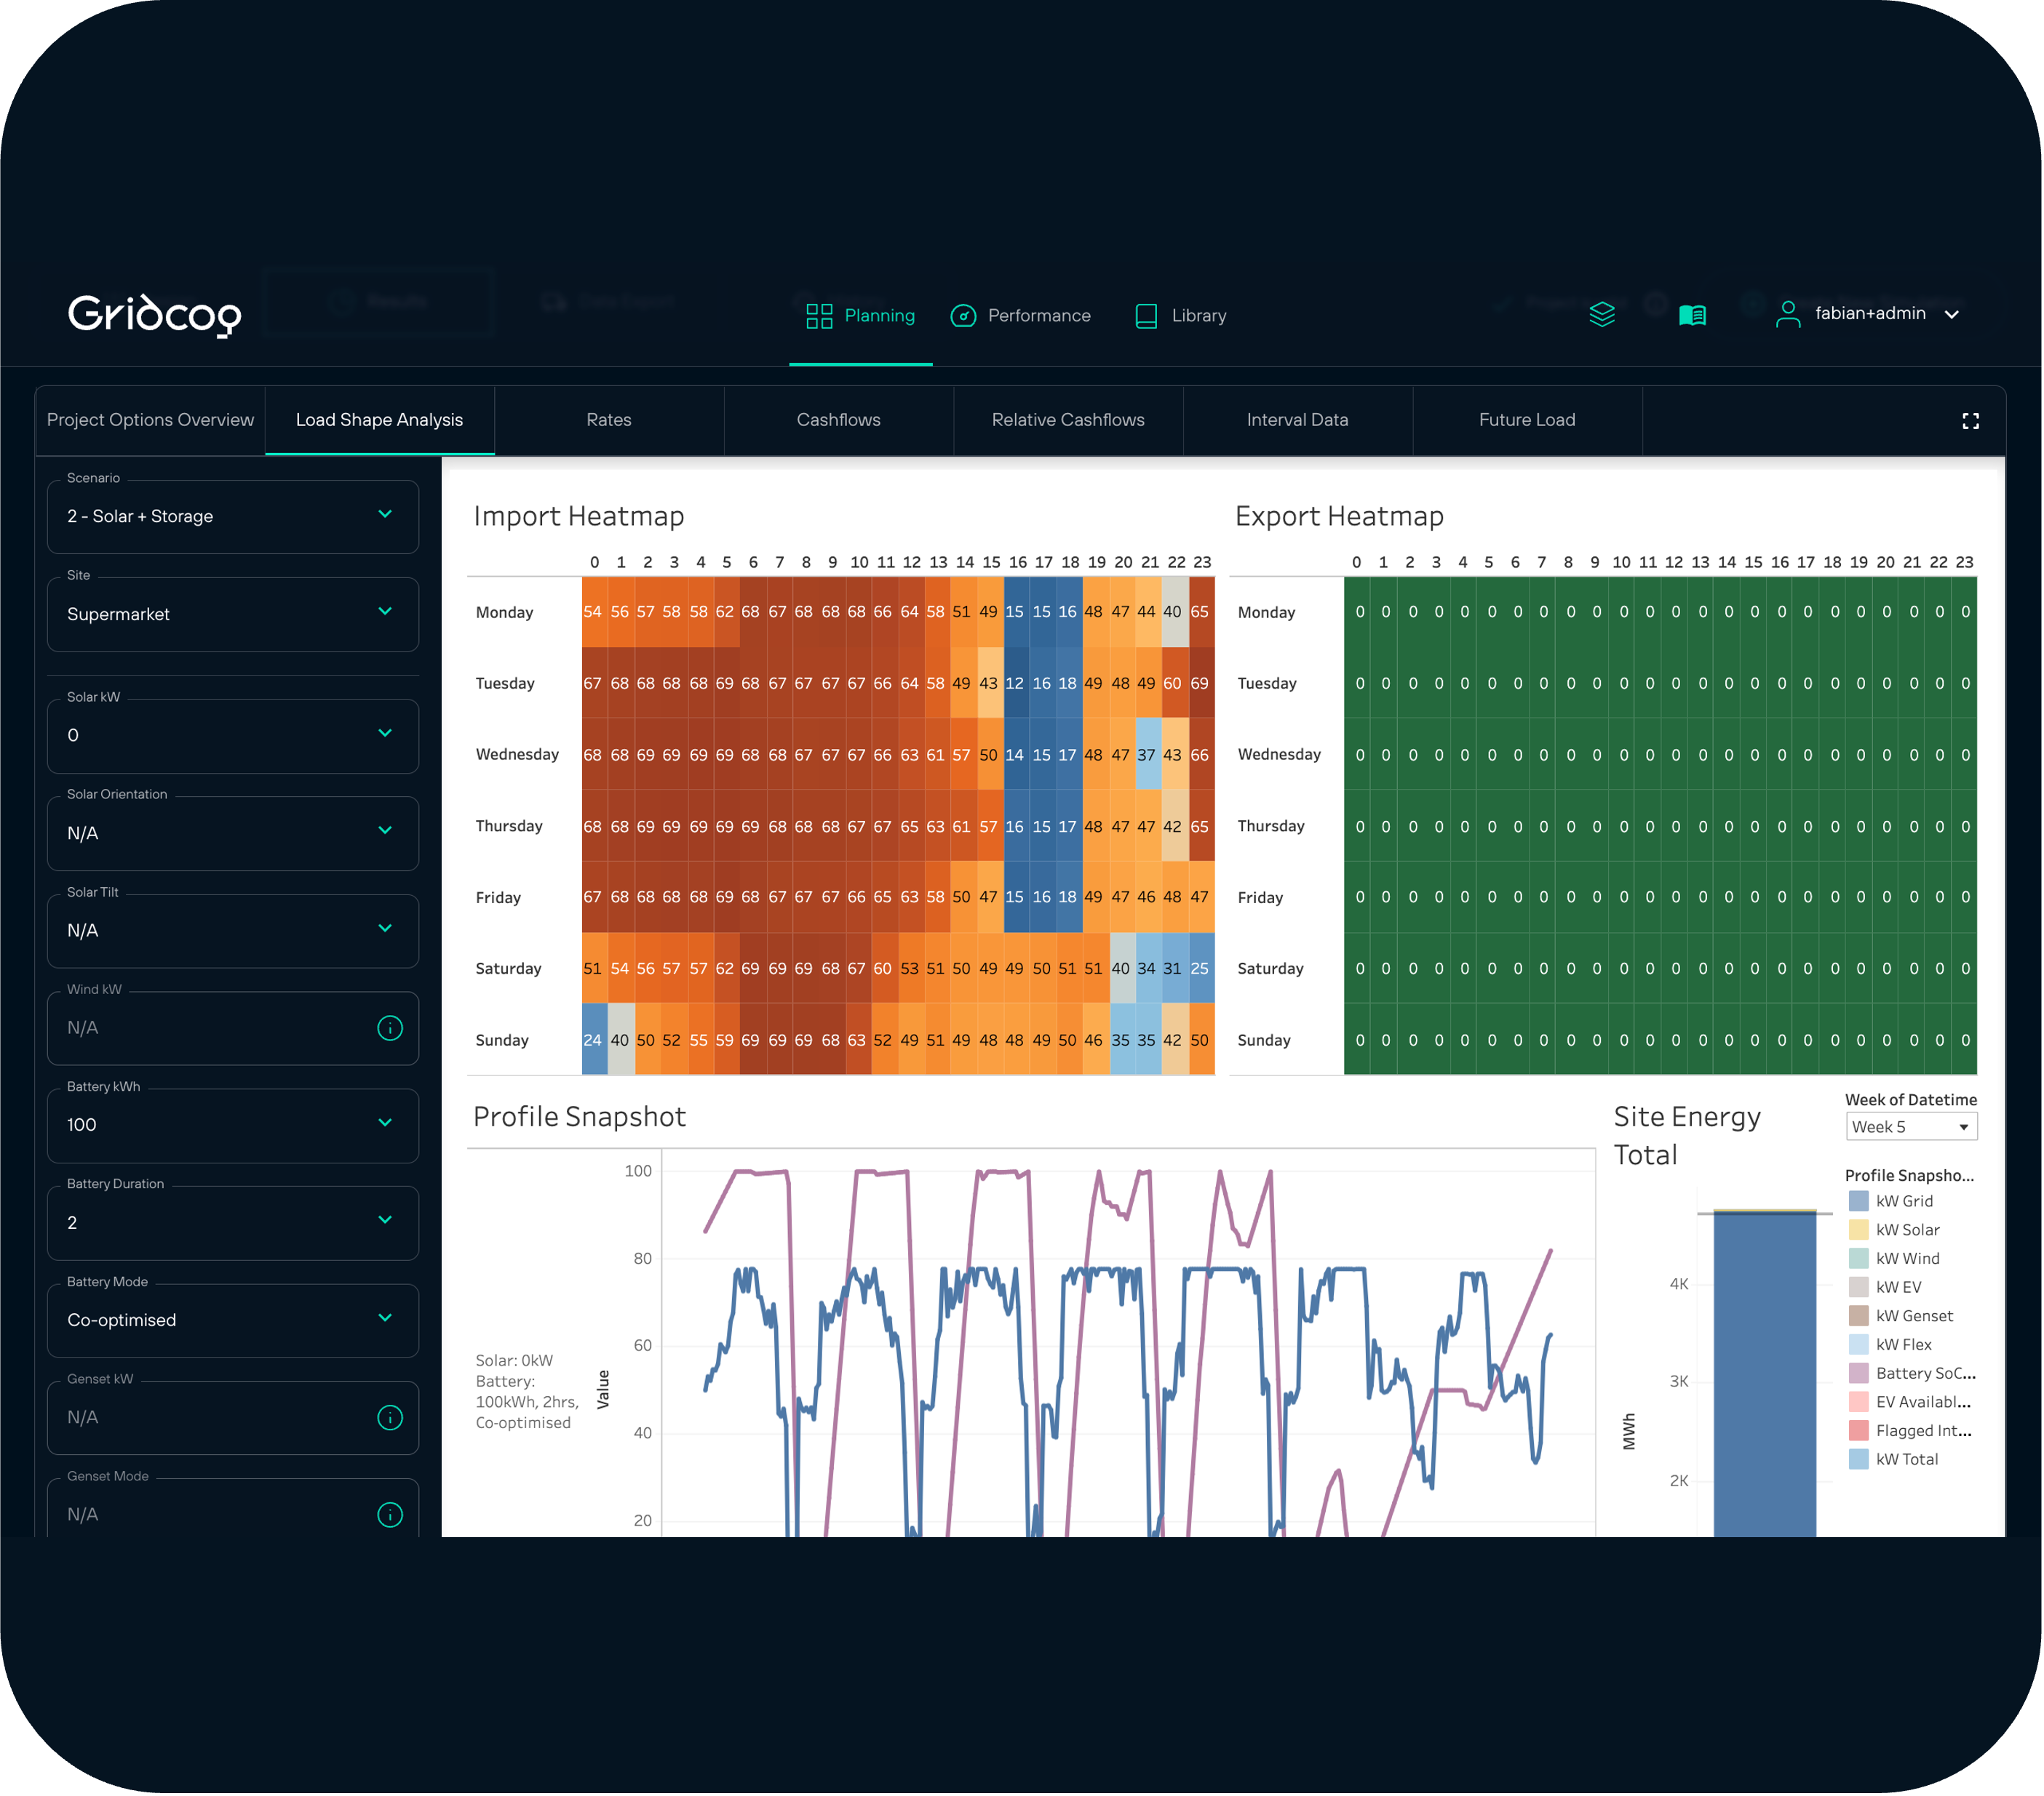The height and width of the screenshot is (1796, 2044).
Task: Expand dashboard to fullscreen
Action: tap(1970, 421)
